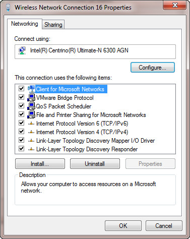This screenshot has width=190, height=239.
Task: Click the Topology Discovery Responder icon
Action: coord(31,149)
